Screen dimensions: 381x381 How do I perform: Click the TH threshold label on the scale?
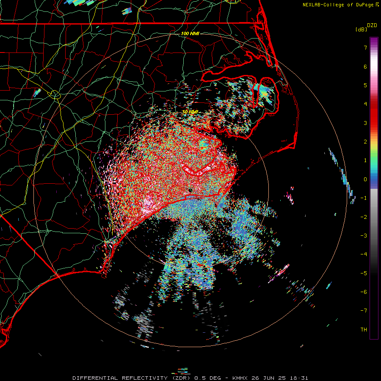click(364, 330)
